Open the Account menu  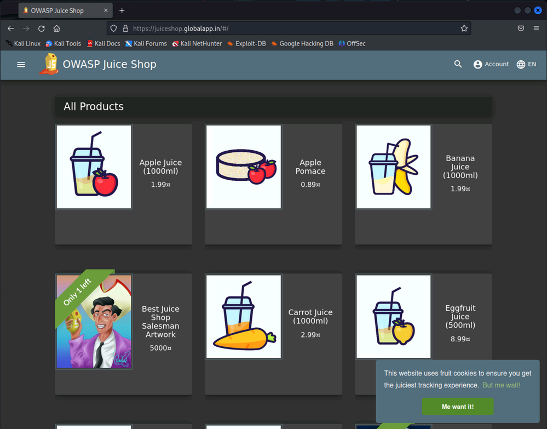tap(491, 64)
